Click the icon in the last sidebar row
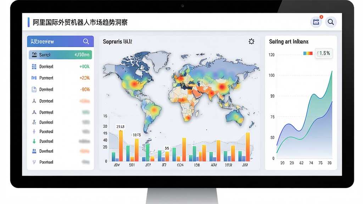This screenshot has height=204, width=363. [x=34, y=162]
